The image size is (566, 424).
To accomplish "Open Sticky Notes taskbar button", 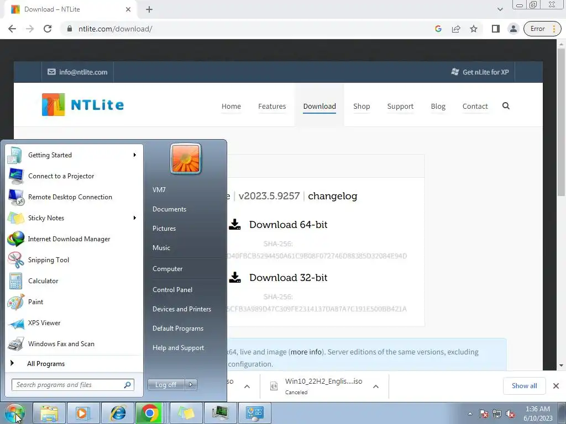I will point(186,413).
